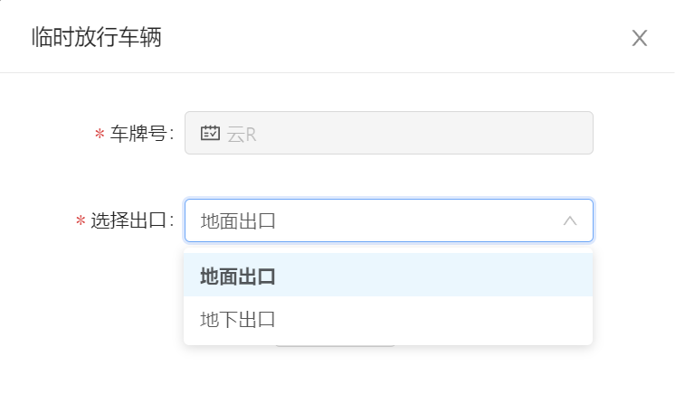
Task: Focus the 车牌号 input field
Action: [x=389, y=133]
